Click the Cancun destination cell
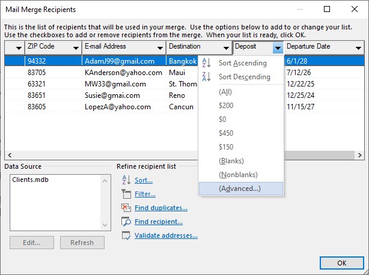 [182, 107]
